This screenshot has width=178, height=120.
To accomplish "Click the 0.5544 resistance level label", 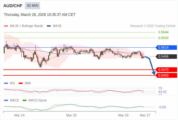I will tap(163, 32).
